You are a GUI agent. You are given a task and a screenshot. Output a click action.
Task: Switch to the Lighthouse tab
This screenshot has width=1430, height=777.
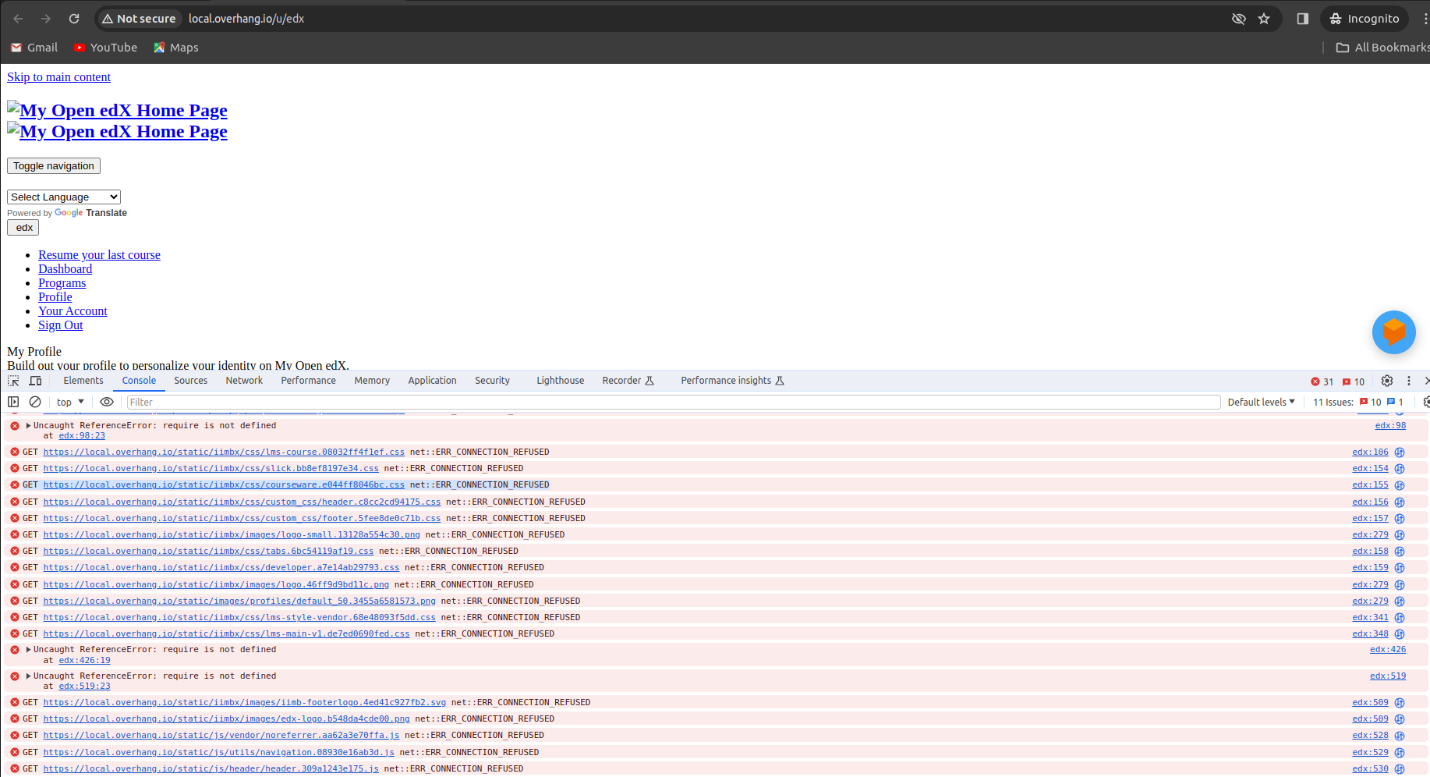coord(560,381)
